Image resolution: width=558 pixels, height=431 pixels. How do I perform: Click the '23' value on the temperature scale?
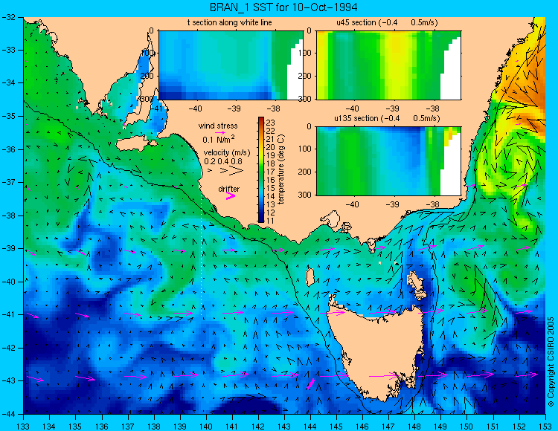(x=271, y=123)
